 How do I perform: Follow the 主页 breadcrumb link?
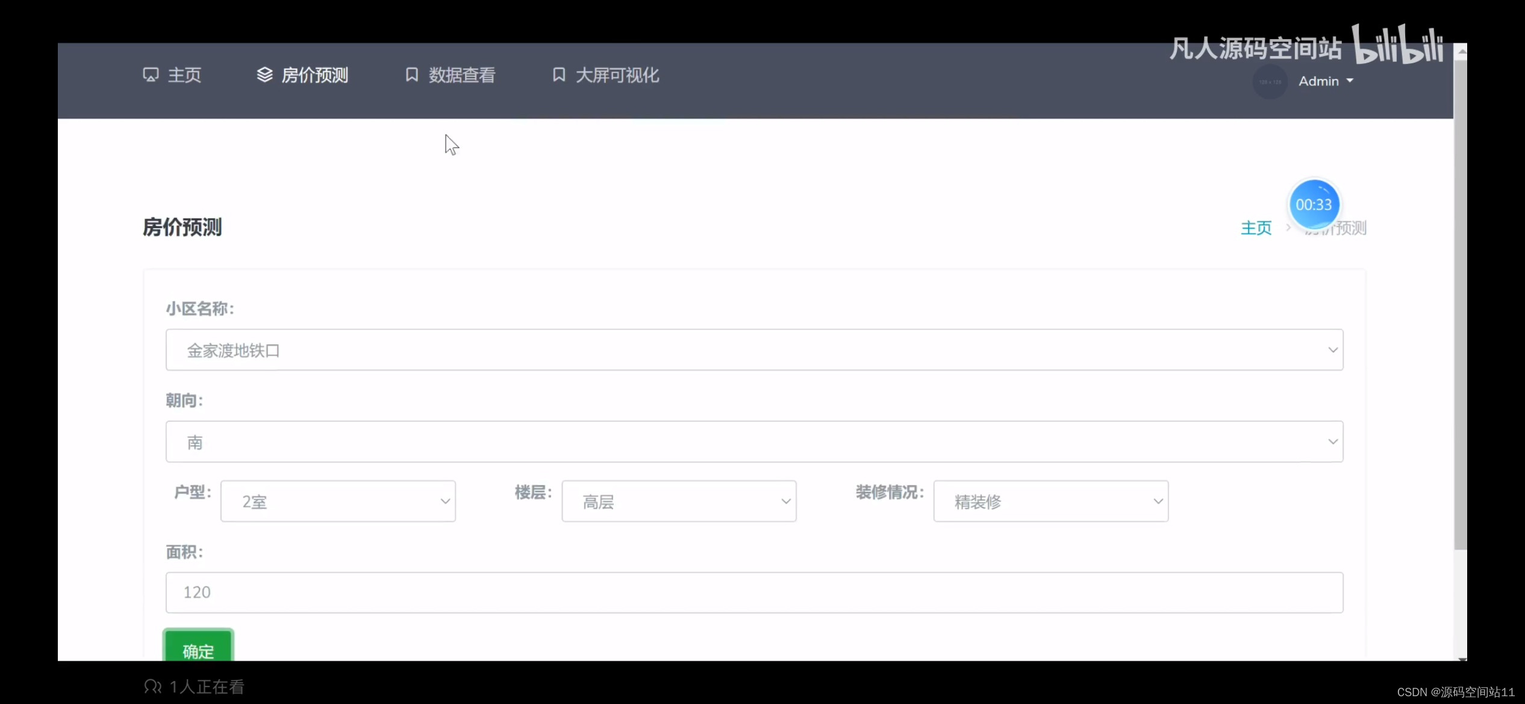pyautogui.click(x=1256, y=228)
